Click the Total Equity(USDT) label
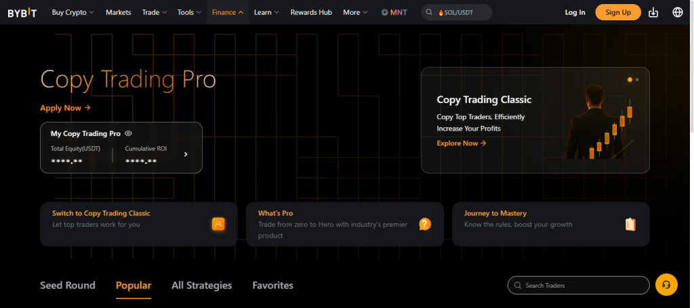The height and width of the screenshot is (308, 694). 76,149
